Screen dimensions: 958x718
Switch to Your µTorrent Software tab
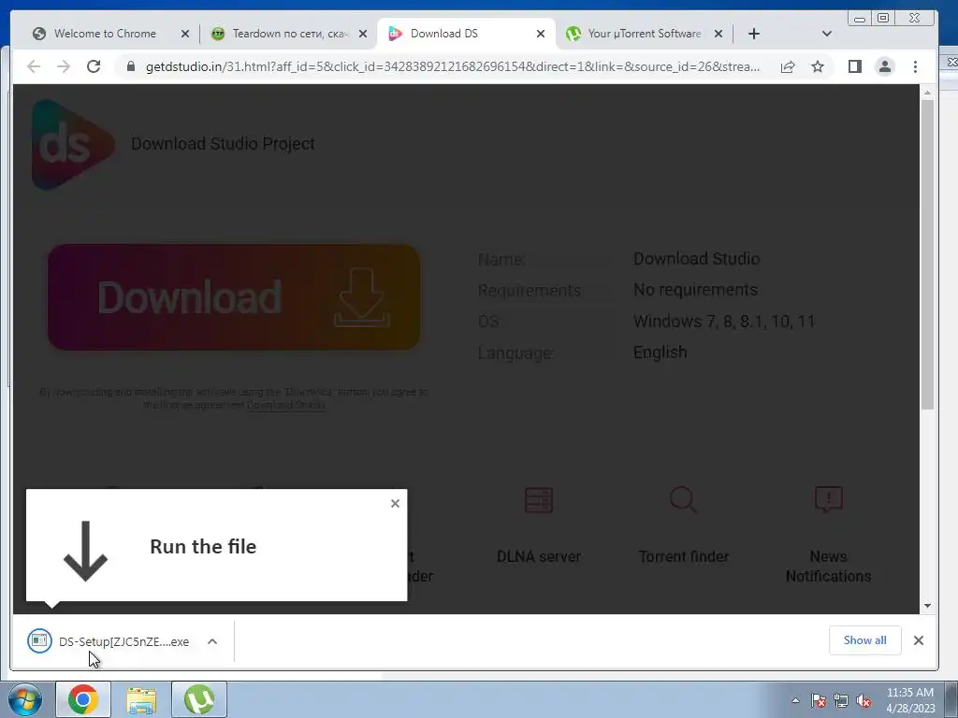pyautogui.click(x=644, y=34)
